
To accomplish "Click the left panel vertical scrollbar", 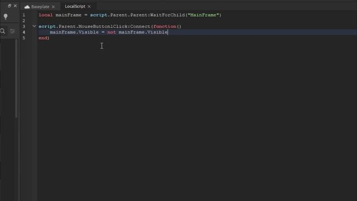I will click(x=16, y=78).
